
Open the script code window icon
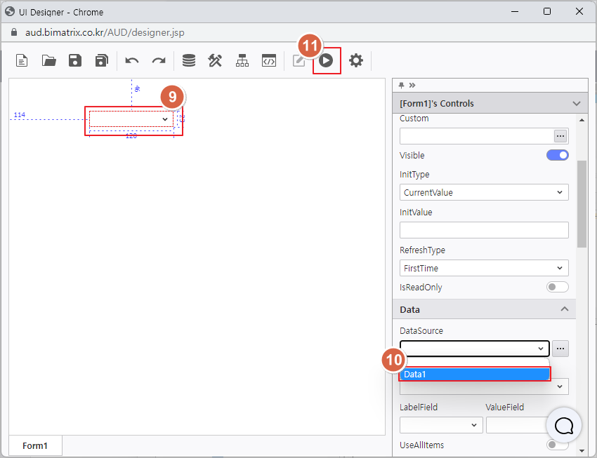coord(269,61)
